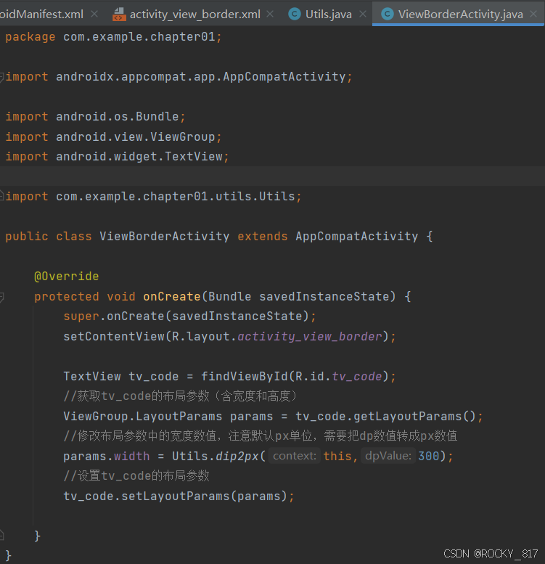Click 'getLayoutParams' method call
This screenshot has width=545, height=564.
[407, 417]
